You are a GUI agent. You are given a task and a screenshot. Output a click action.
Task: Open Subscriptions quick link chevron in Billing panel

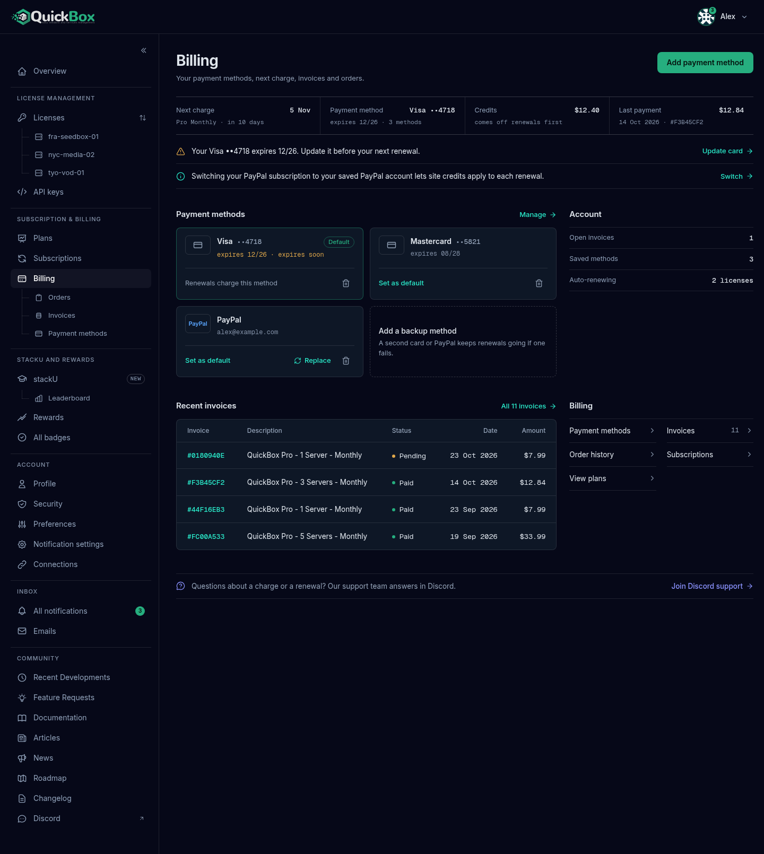(x=749, y=455)
